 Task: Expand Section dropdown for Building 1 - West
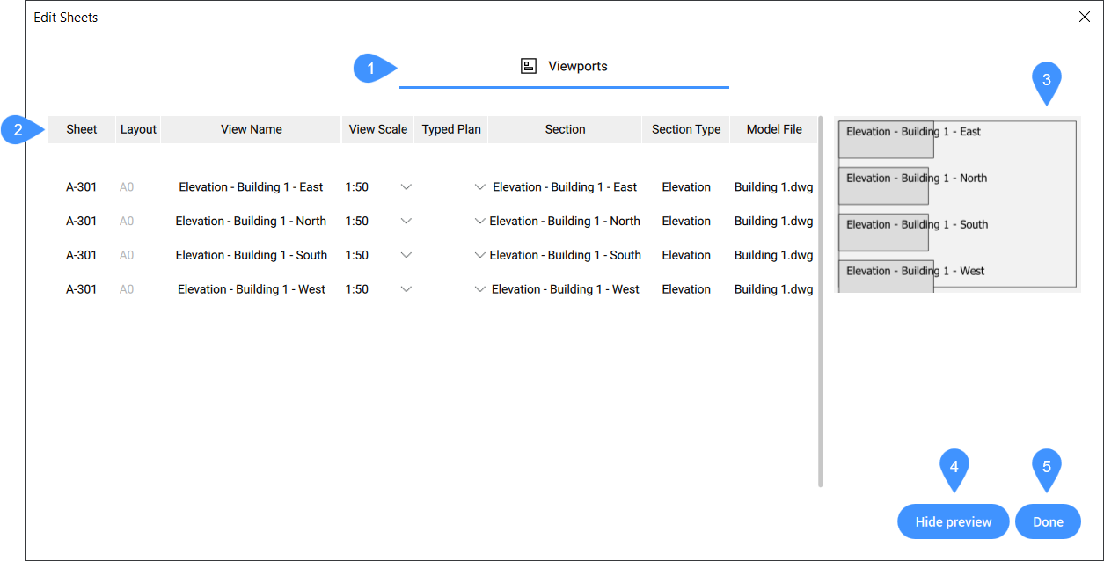pyautogui.click(x=479, y=289)
